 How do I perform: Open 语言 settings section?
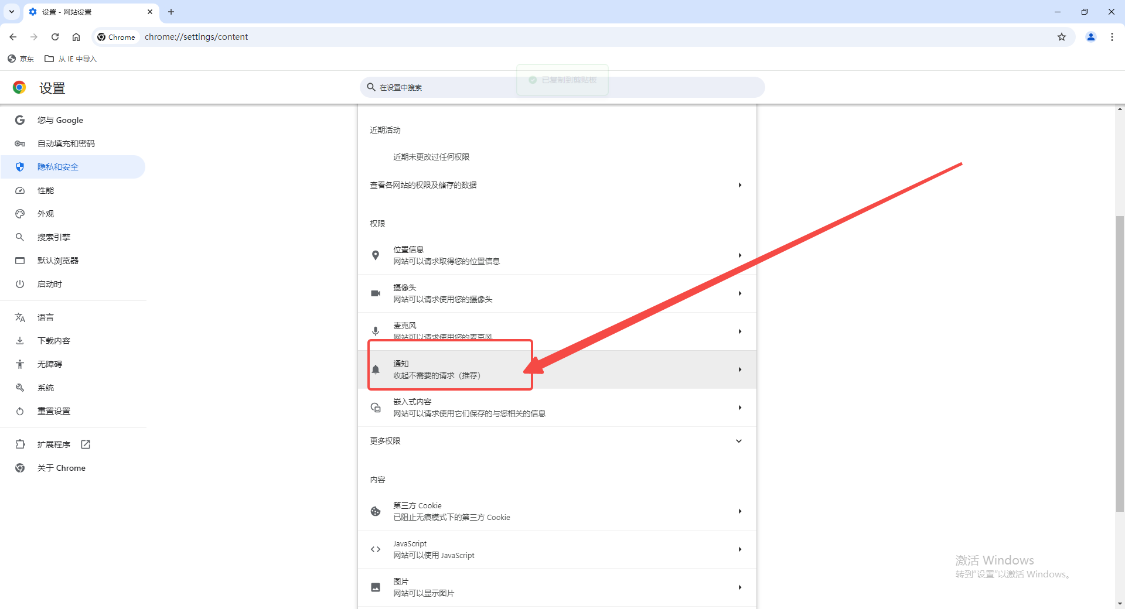pos(73,317)
